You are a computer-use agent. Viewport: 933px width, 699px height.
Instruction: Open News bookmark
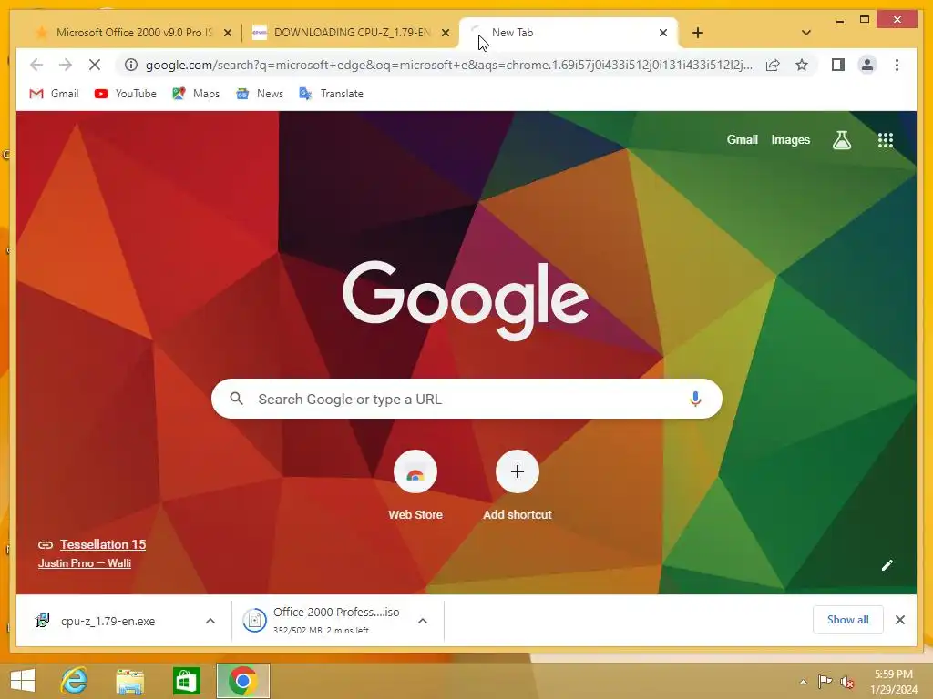(260, 94)
